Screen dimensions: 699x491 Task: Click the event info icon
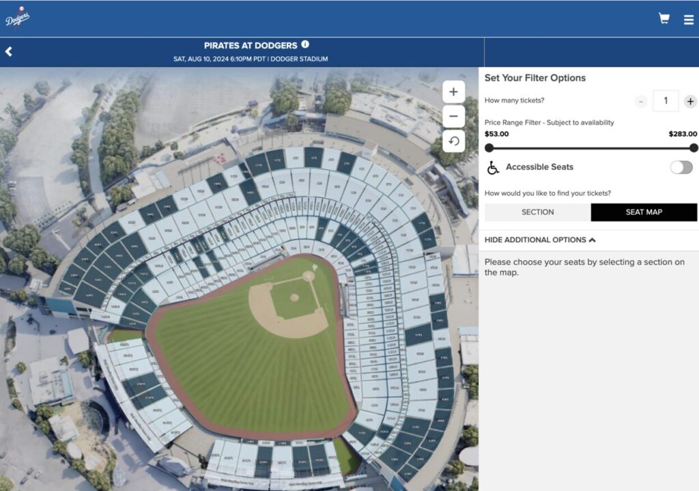305,44
